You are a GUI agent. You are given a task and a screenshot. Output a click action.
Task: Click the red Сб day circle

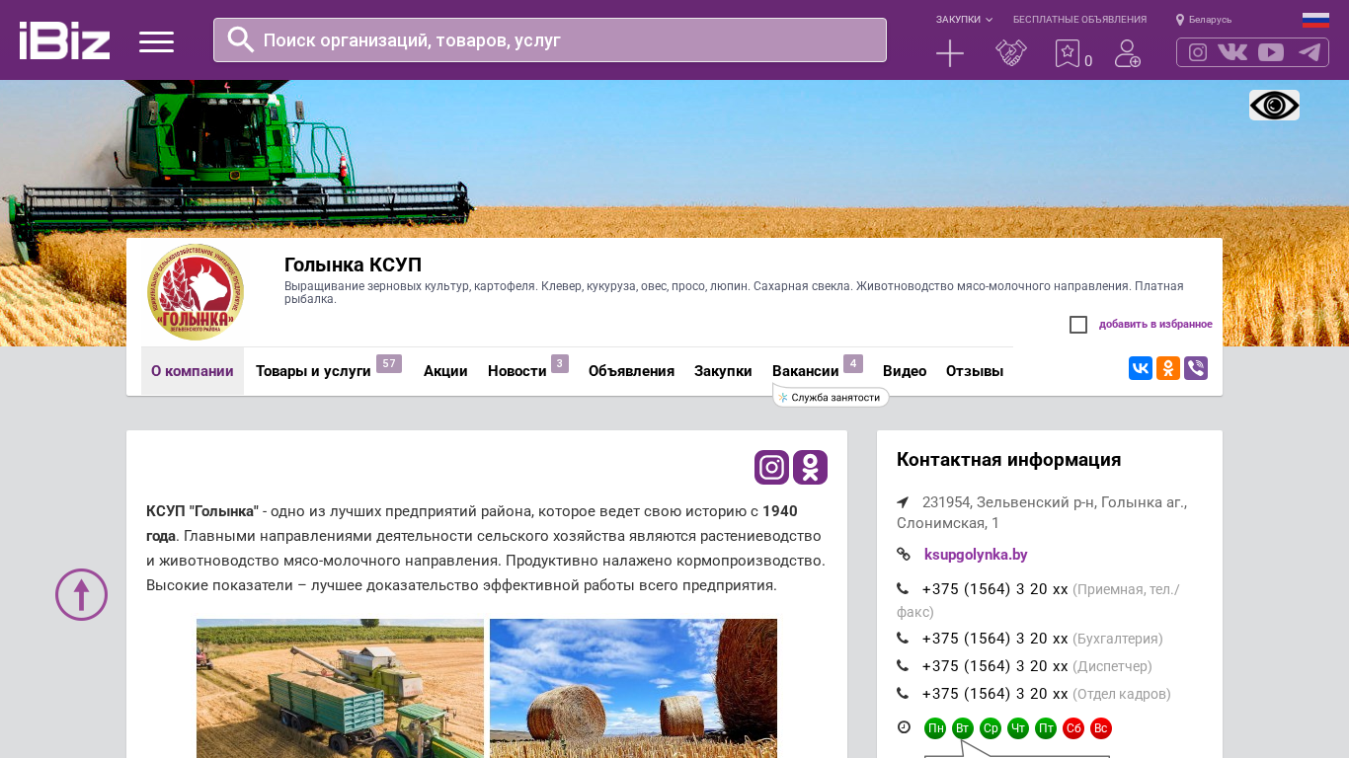(x=1073, y=728)
